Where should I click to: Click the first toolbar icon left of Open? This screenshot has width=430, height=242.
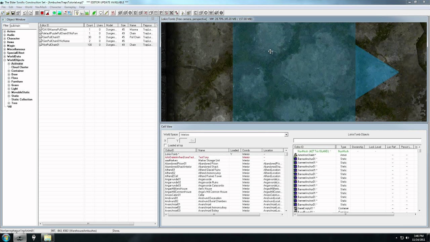click(x=2, y=13)
